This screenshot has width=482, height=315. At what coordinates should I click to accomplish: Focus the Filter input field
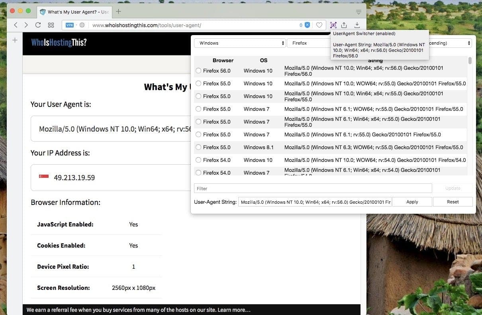[x=313, y=188]
